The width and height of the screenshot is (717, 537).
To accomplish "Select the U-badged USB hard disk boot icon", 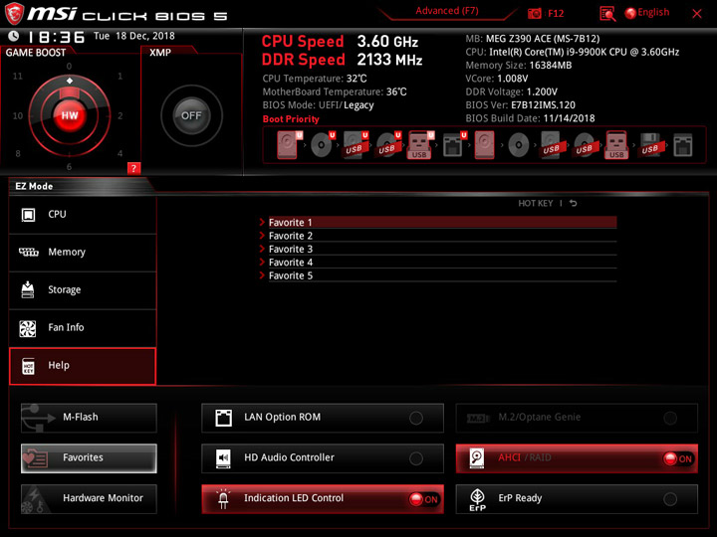I will coord(356,145).
